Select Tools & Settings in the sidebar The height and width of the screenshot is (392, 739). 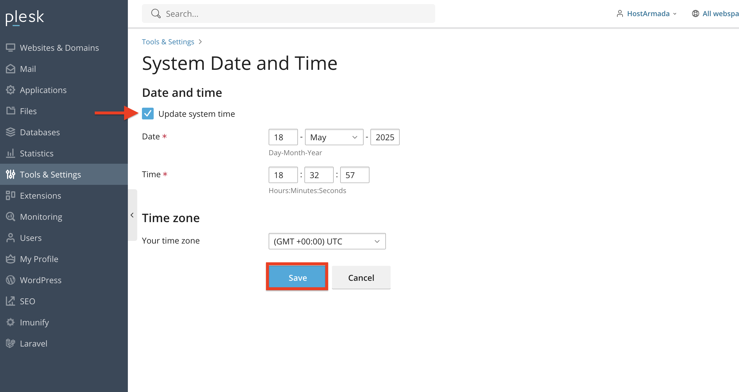coord(64,174)
